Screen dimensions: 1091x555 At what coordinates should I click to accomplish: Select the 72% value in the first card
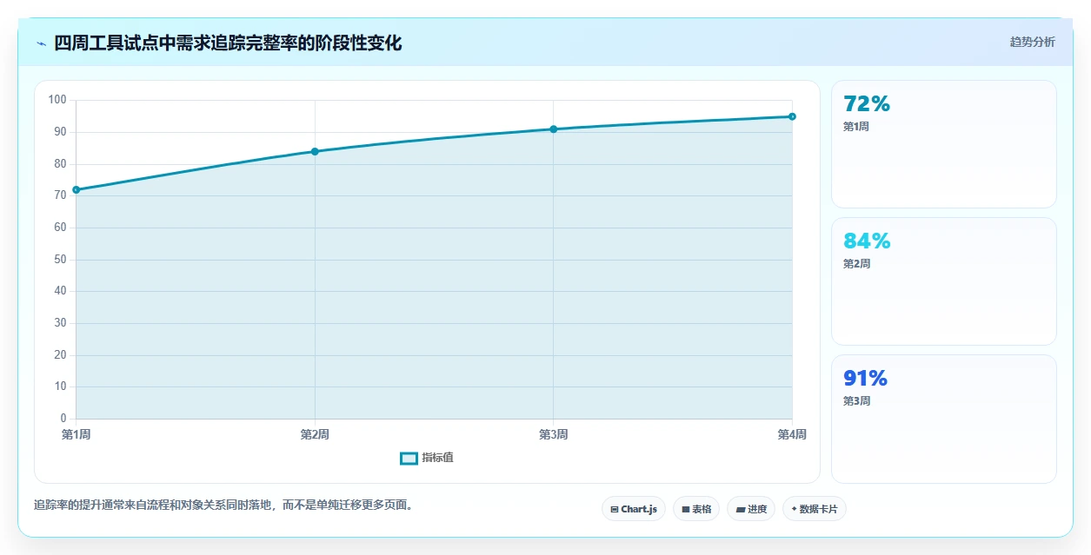click(x=867, y=104)
